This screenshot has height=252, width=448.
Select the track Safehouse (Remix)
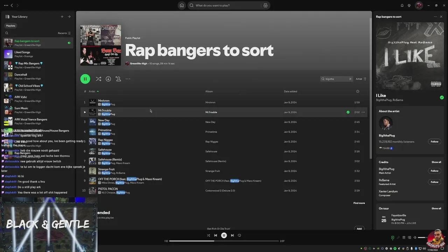coord(110,159)
